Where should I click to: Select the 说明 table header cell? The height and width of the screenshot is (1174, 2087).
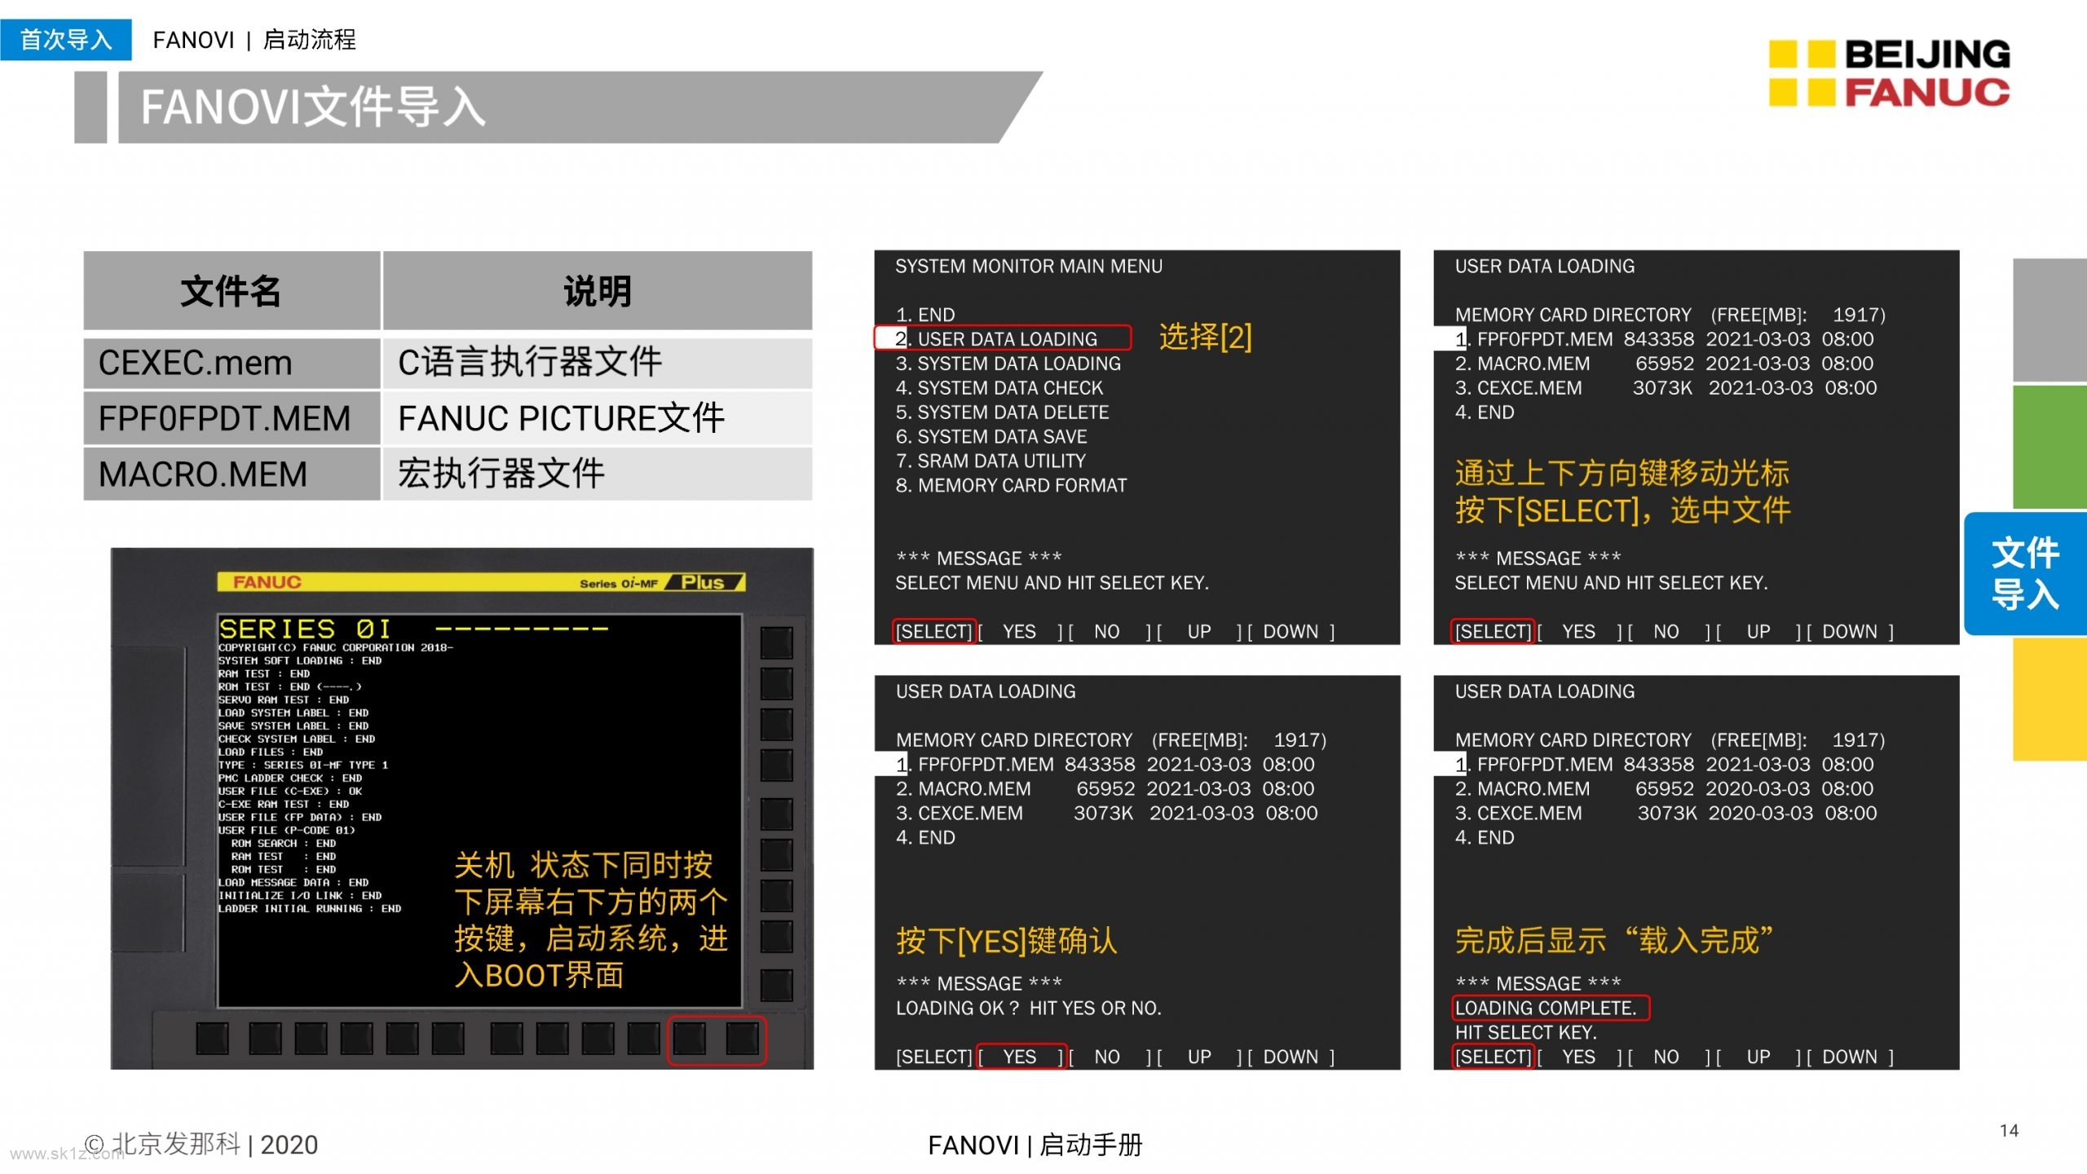click(x=598, y=291)
